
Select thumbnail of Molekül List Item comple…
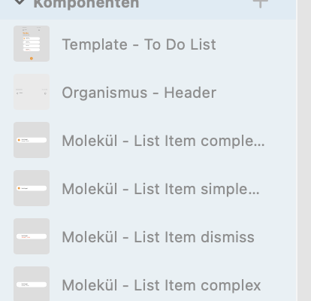pyautogui.click(x=32, y=140)
